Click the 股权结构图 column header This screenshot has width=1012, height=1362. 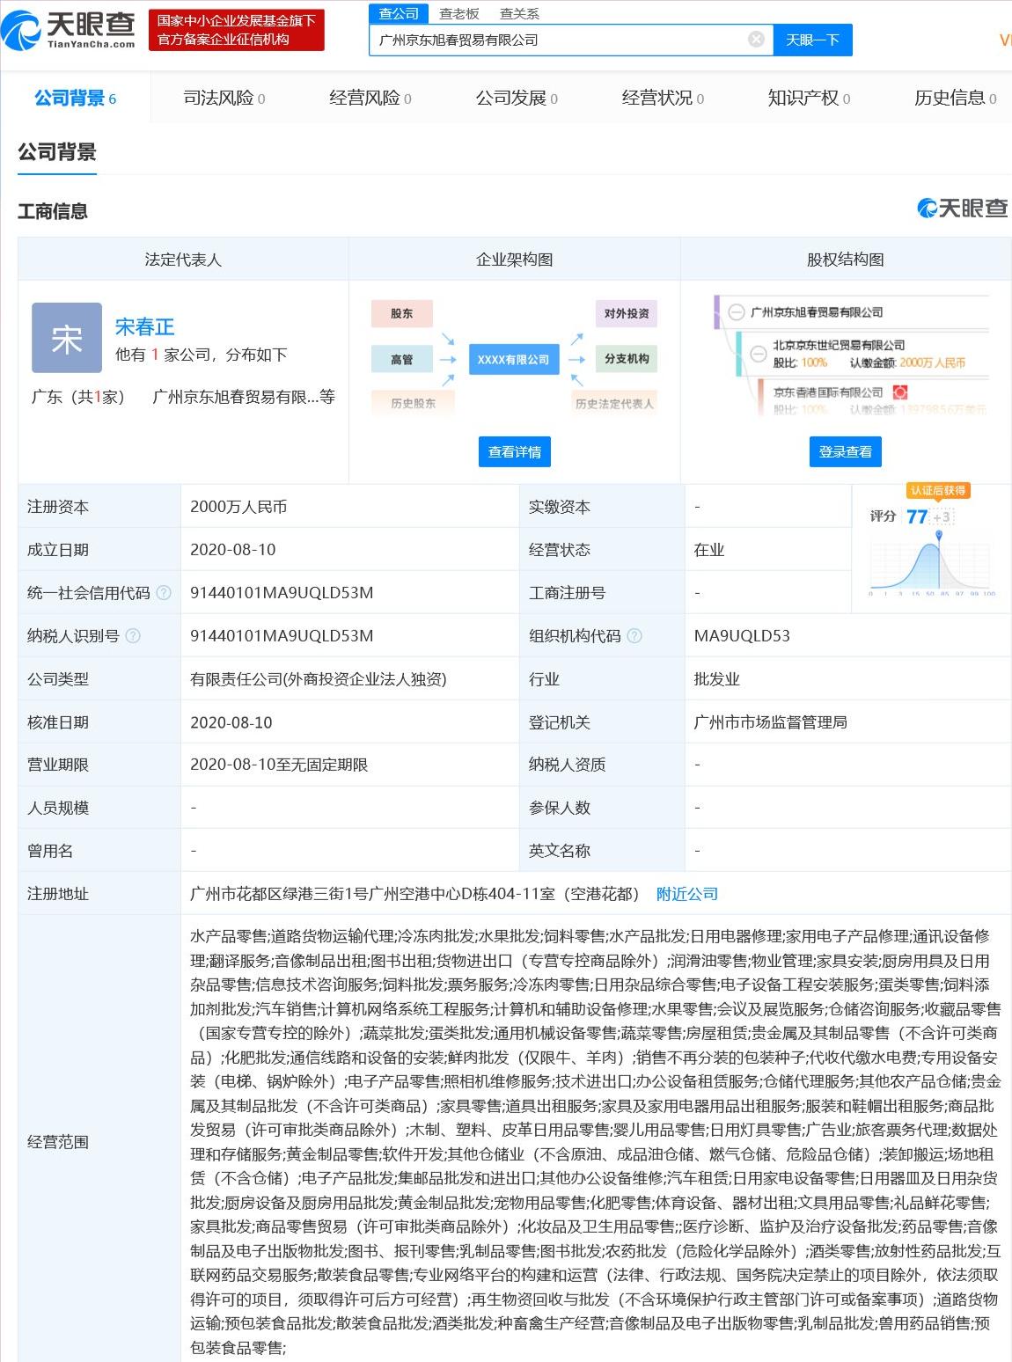846,260
